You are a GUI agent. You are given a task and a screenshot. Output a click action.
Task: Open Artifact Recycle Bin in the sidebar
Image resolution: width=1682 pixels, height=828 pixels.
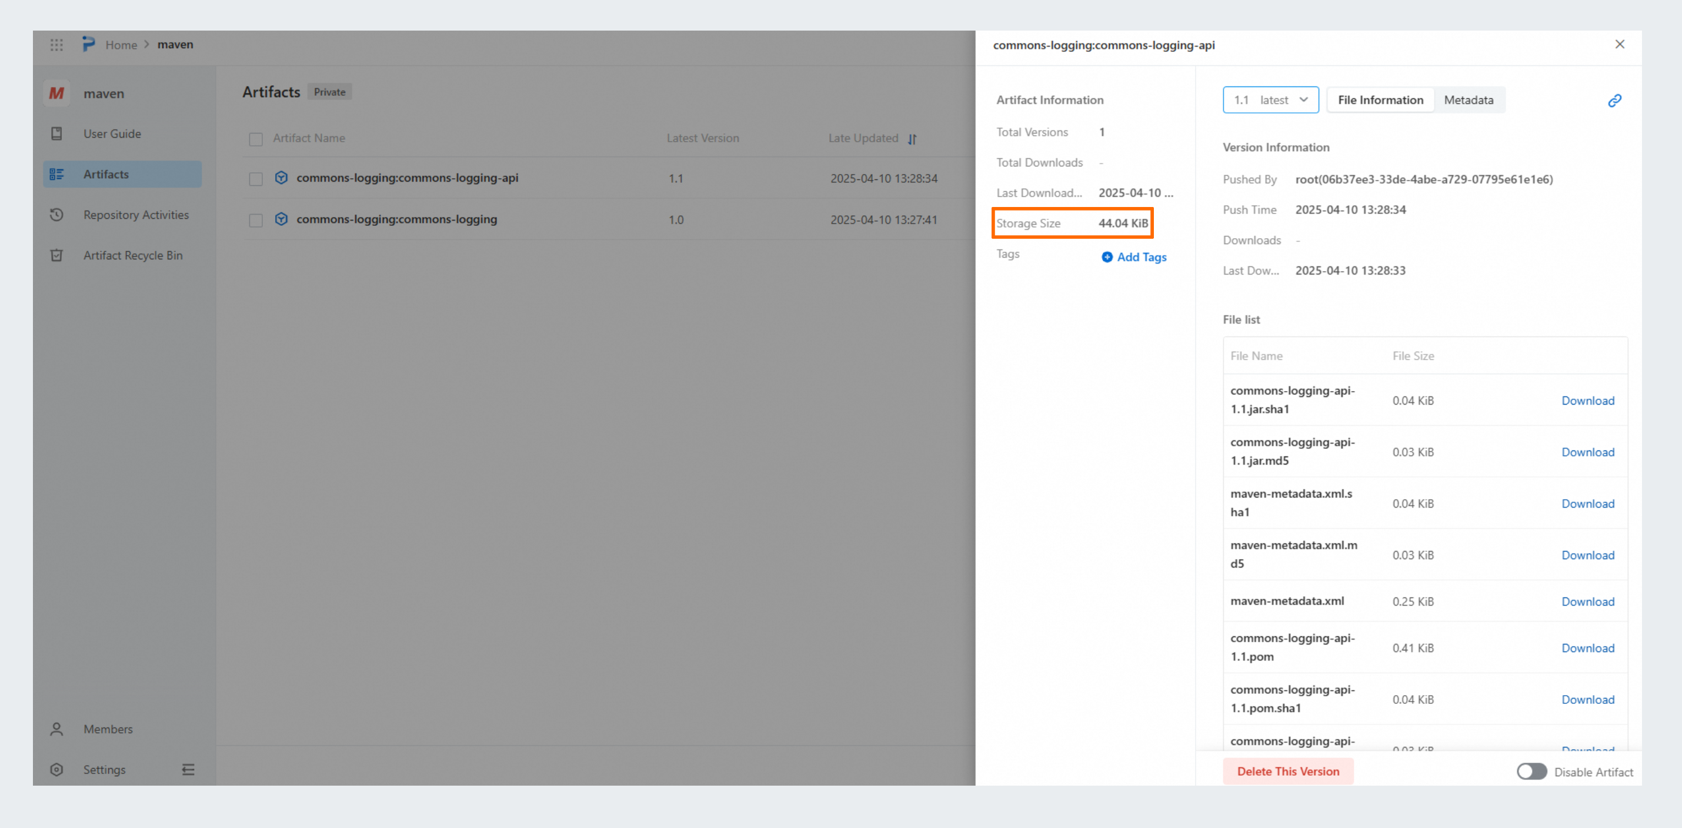click(132, 255)
